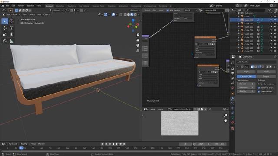Collapse the Subdivision modifier panel
This screenshot has width=278, height=156.
(238, 67)
